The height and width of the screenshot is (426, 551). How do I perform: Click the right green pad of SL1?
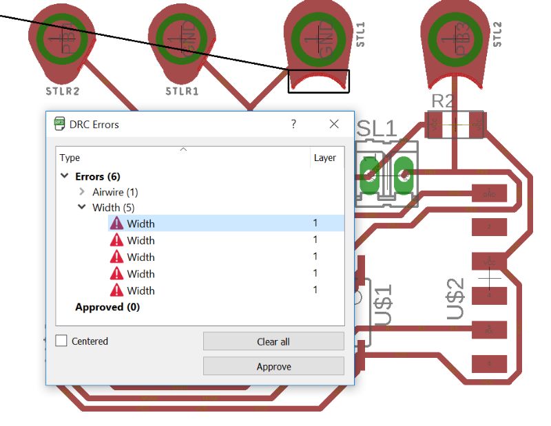point(404,175)
